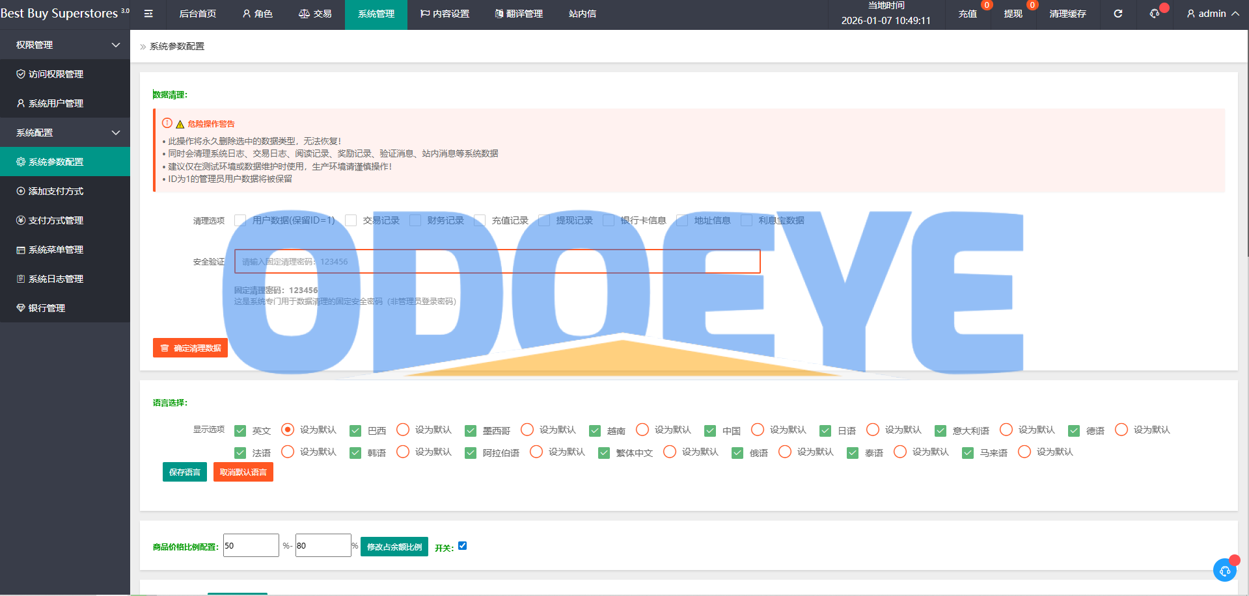Click the 安全验证 password input field
The image size is (1249, 596).
[497, 261]
